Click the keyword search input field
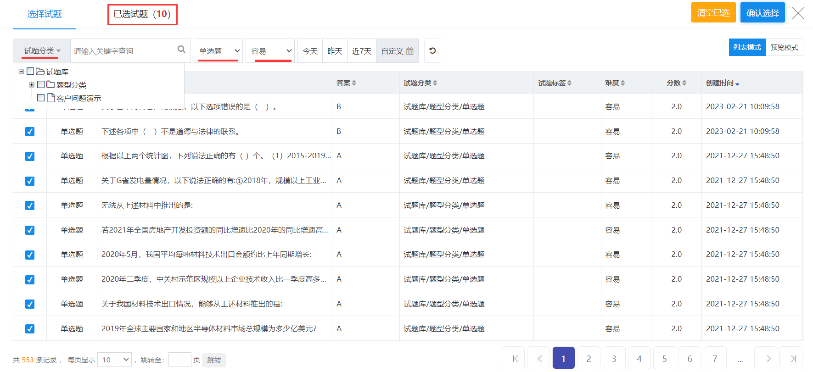The width and height of the screenshot is (813, 372). (123, 51)
